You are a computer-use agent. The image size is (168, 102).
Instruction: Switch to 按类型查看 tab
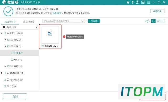(10, 22)
